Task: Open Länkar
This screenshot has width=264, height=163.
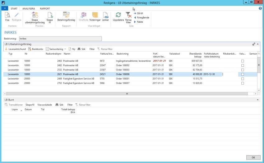Action: click(105, 17)
